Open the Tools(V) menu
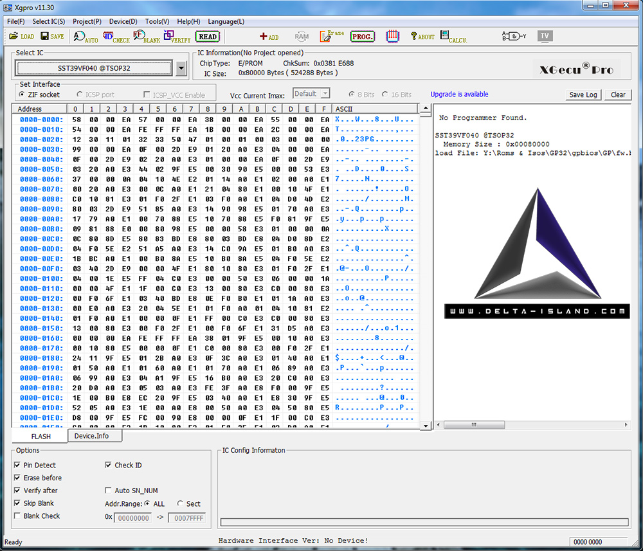This screenshot has height=551, width=643. pos(157,21)
